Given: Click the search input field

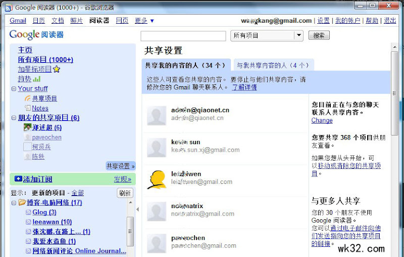Looking at the screenshot, I should tap(183, 36).
